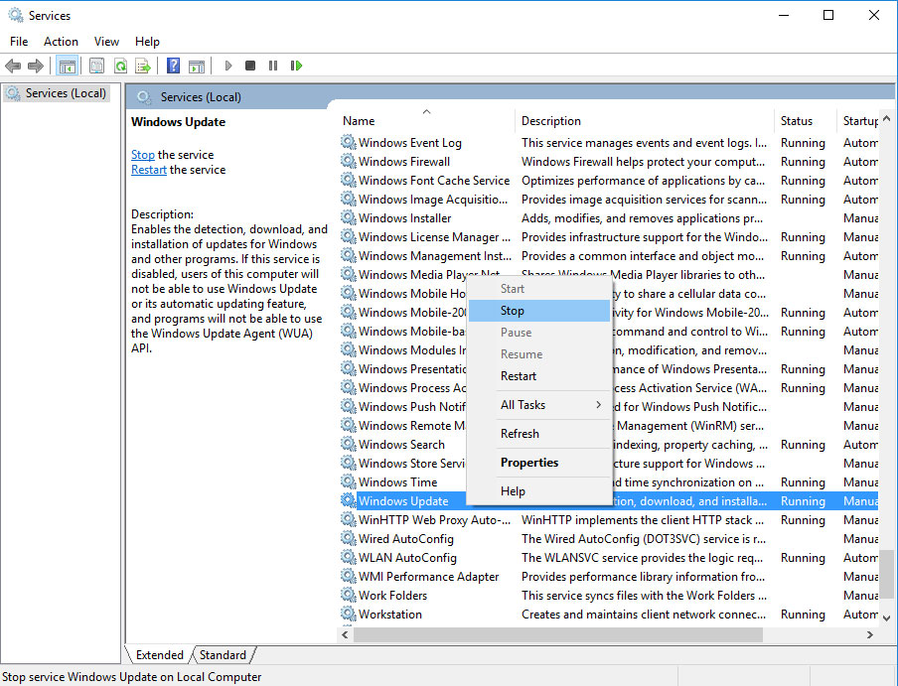Image resolution: width=898 pixels, height=686 pixels.
Task: Click the gear icon beside Windows Time
Action: click(349, 481)
